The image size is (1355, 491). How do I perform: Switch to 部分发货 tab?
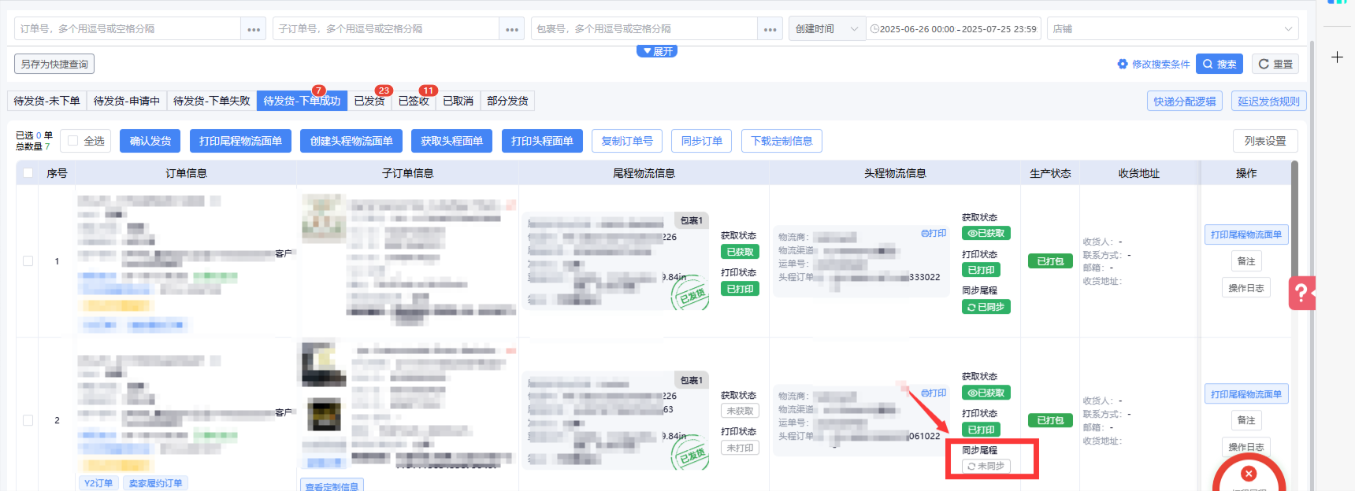(x=507, y=101)
